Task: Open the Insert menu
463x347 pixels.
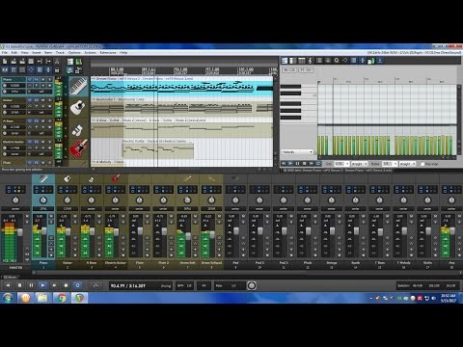Action: click(x=37, y=52)
